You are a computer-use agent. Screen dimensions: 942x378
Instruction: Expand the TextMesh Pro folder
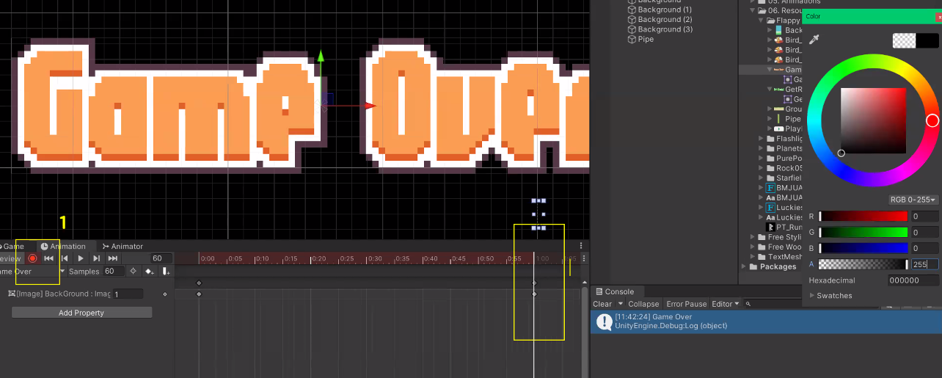(x=753, y=257)
